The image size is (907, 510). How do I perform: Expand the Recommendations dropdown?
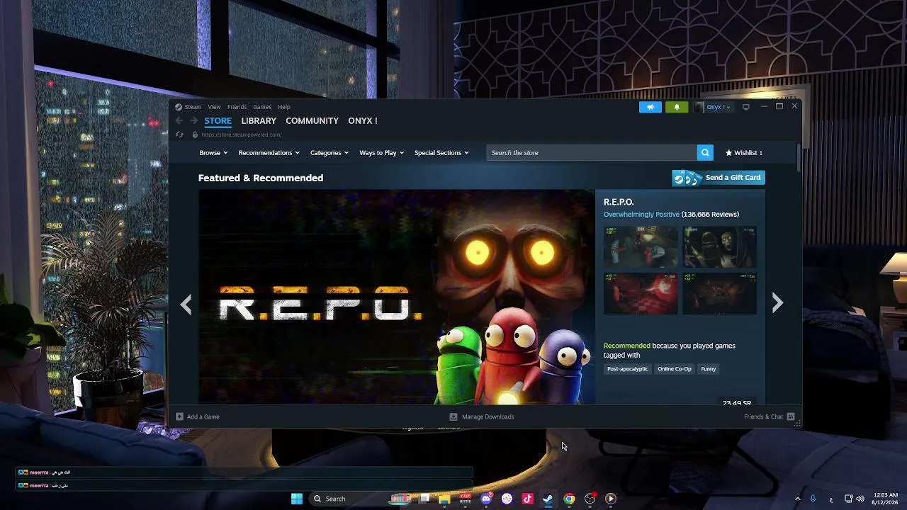click(269, 153)
